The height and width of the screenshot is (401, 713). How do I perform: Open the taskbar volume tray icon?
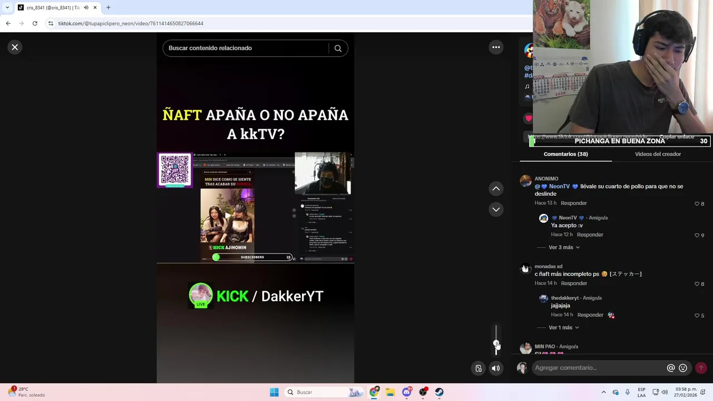(x=665, y=392)
